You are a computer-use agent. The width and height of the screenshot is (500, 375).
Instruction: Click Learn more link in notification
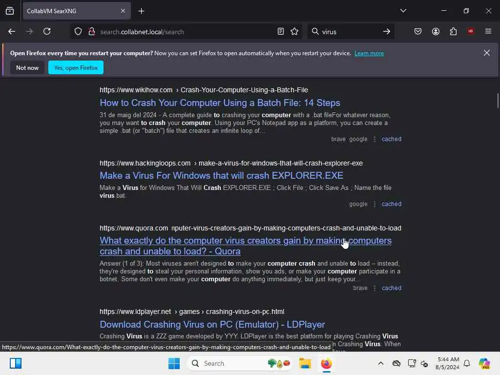click(369, 53)
